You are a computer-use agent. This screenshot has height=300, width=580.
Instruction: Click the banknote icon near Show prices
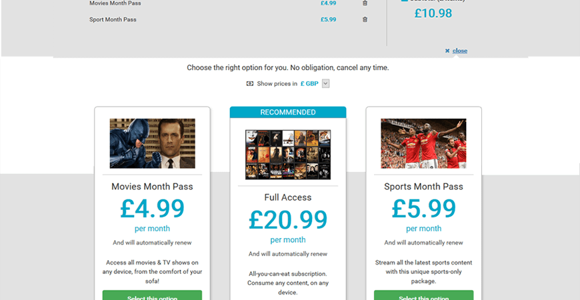250,83
